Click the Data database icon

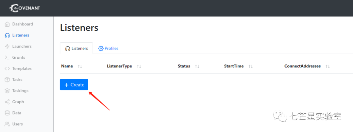point(7,113)
